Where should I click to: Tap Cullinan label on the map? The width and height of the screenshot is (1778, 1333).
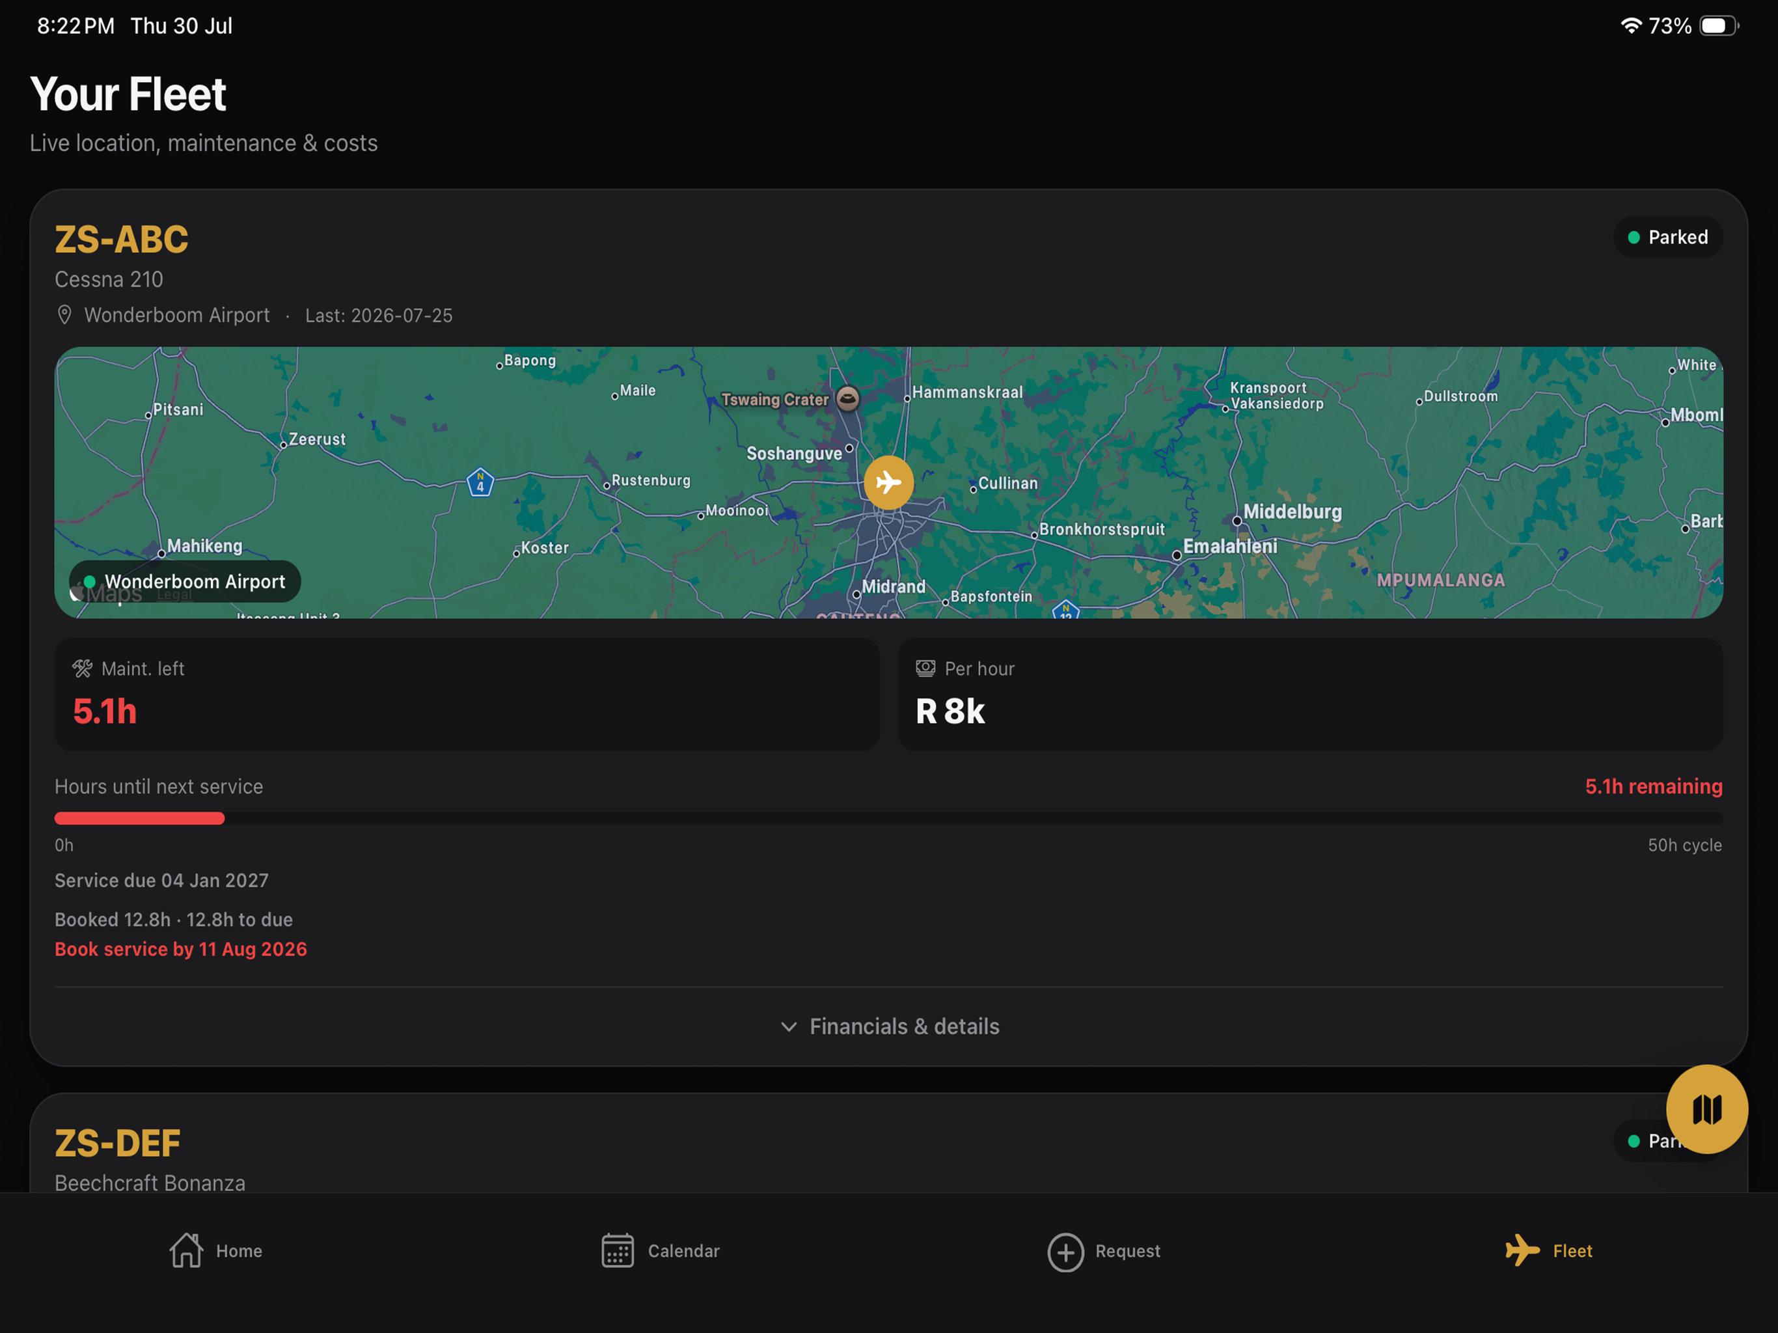[1008, 483]
